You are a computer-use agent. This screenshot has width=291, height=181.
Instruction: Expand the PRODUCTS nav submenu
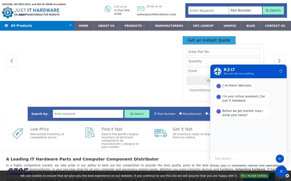[x=135, y=26]
